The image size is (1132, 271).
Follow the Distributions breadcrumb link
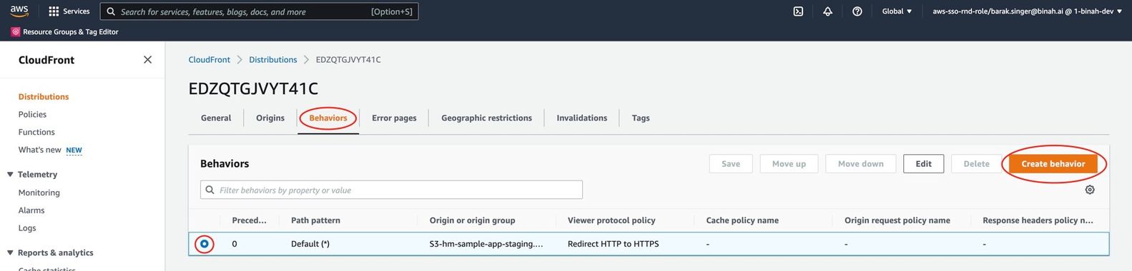pos(272,60)
